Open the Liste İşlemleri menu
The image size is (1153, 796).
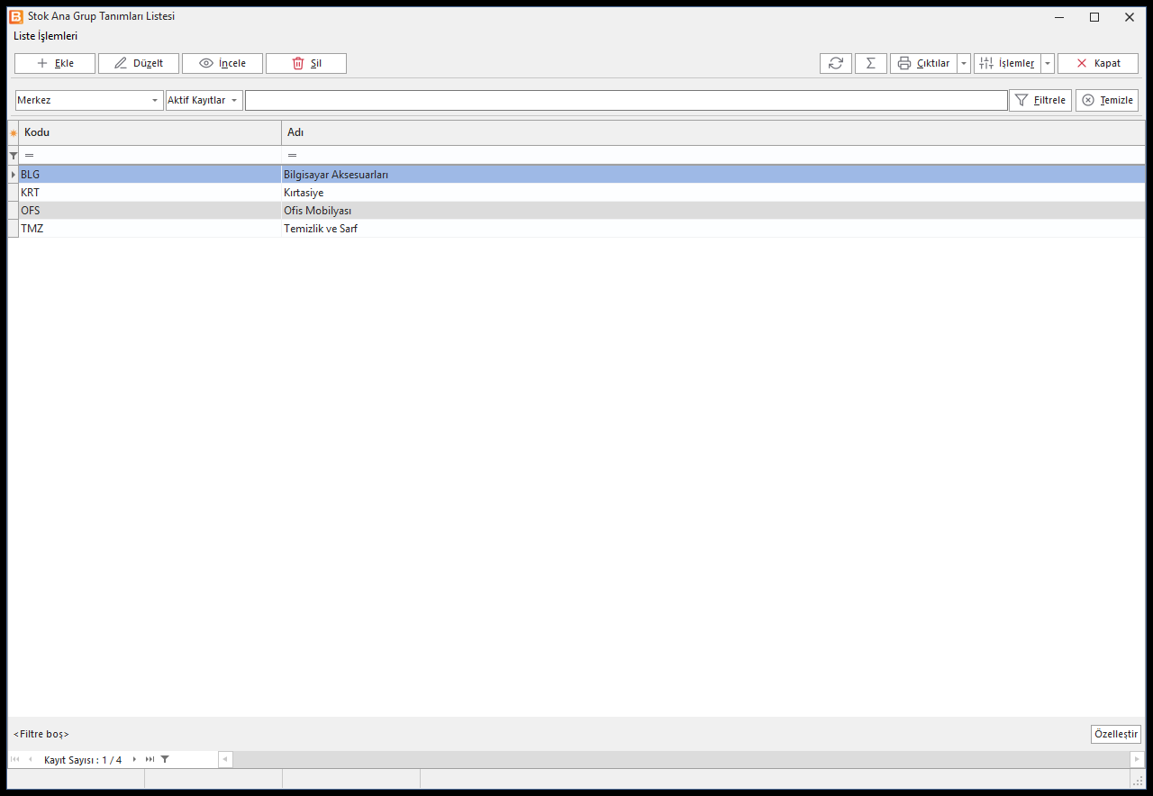[45, 36]
